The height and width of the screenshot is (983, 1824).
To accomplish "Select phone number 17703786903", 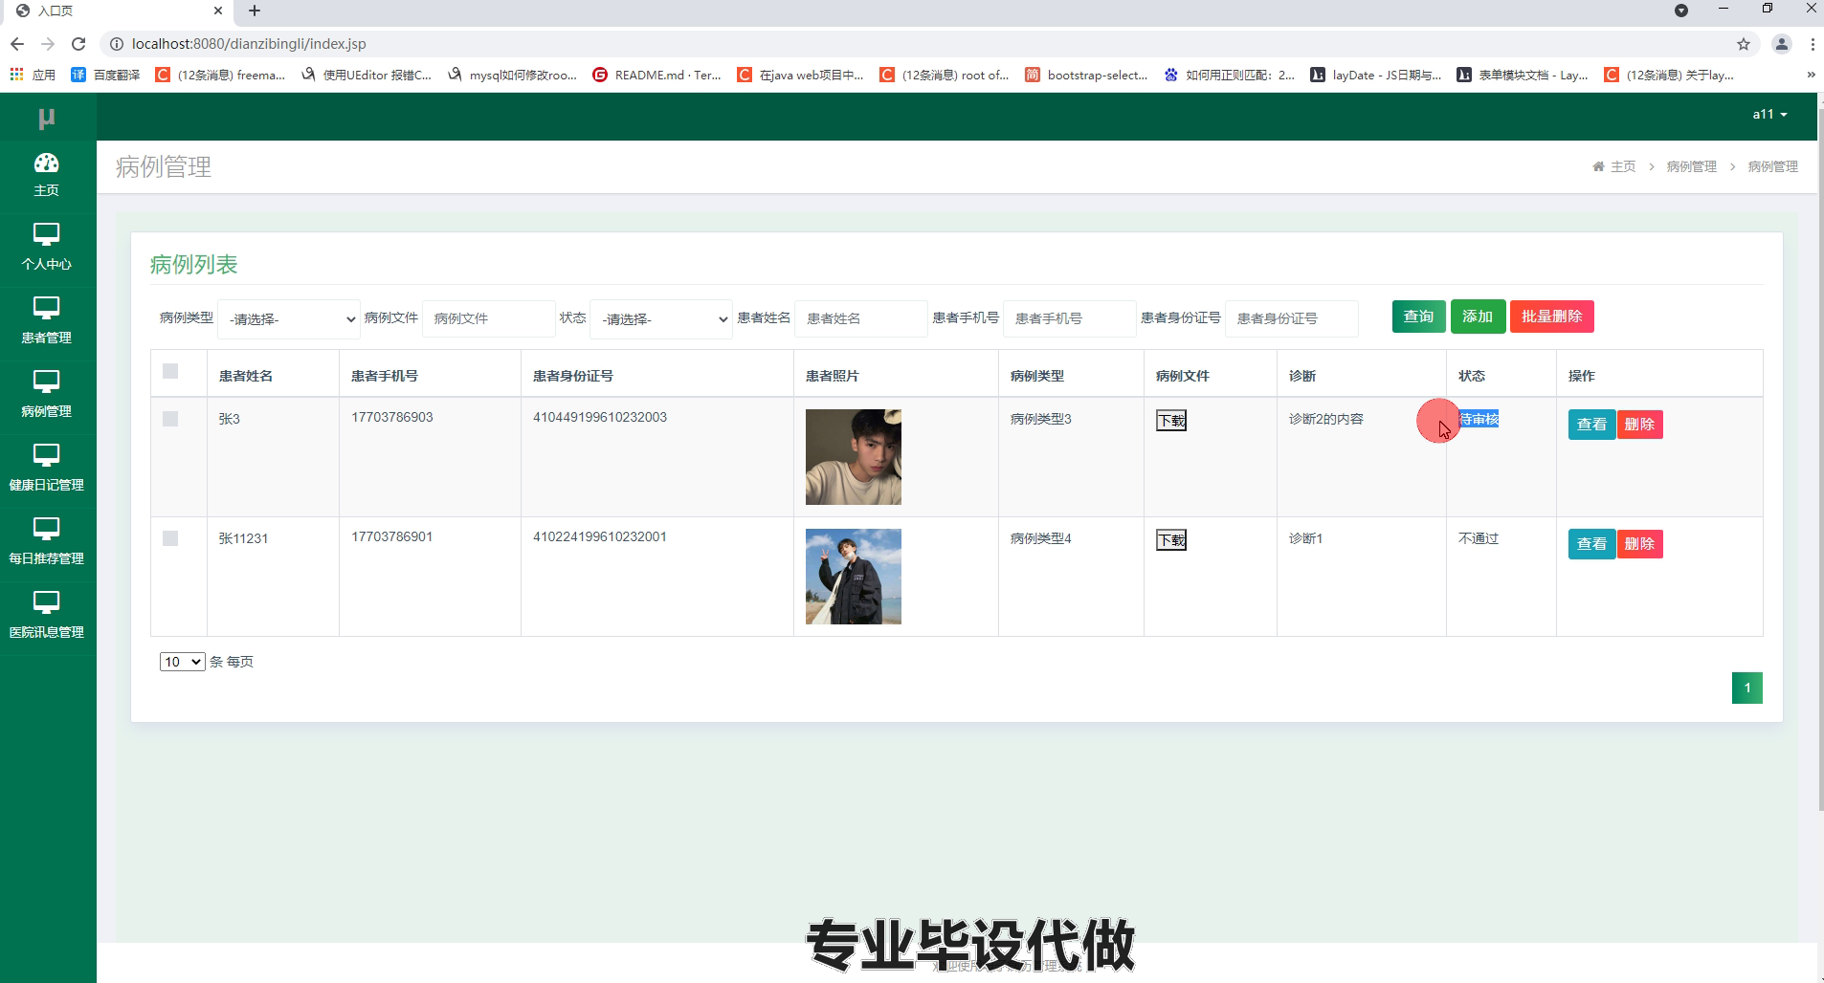I will pyautogui.click(x=391, y=417).
